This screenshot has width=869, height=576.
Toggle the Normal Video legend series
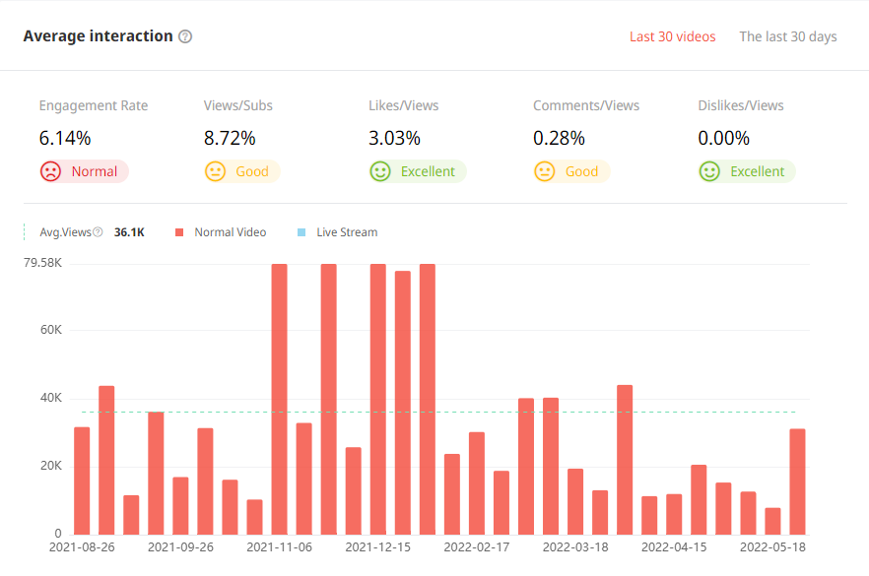229,232
